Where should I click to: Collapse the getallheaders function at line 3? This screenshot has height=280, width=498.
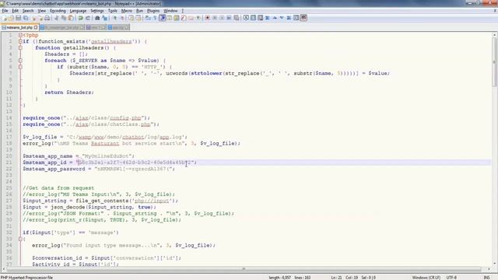[20, 48]
